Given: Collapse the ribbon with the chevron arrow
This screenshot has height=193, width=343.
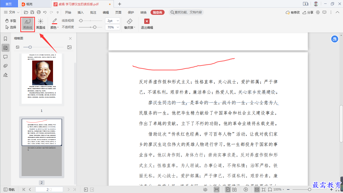Looking at the screenshot, I should click(x=337, y=12).
